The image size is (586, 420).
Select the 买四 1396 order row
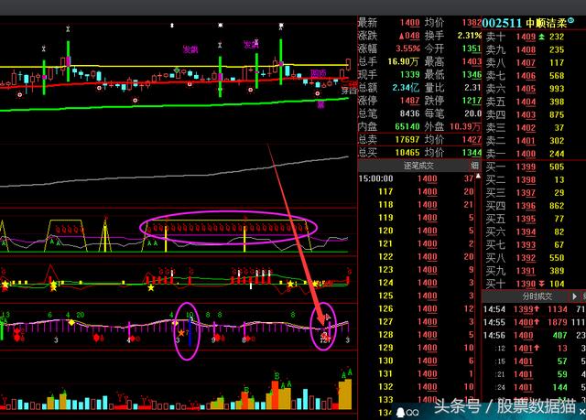click(x=525, y=206)
